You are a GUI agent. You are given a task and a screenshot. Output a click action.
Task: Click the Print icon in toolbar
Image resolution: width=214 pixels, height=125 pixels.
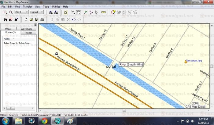(42, 20)
